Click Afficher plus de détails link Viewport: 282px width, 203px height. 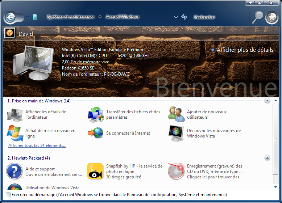click(245, 50)
